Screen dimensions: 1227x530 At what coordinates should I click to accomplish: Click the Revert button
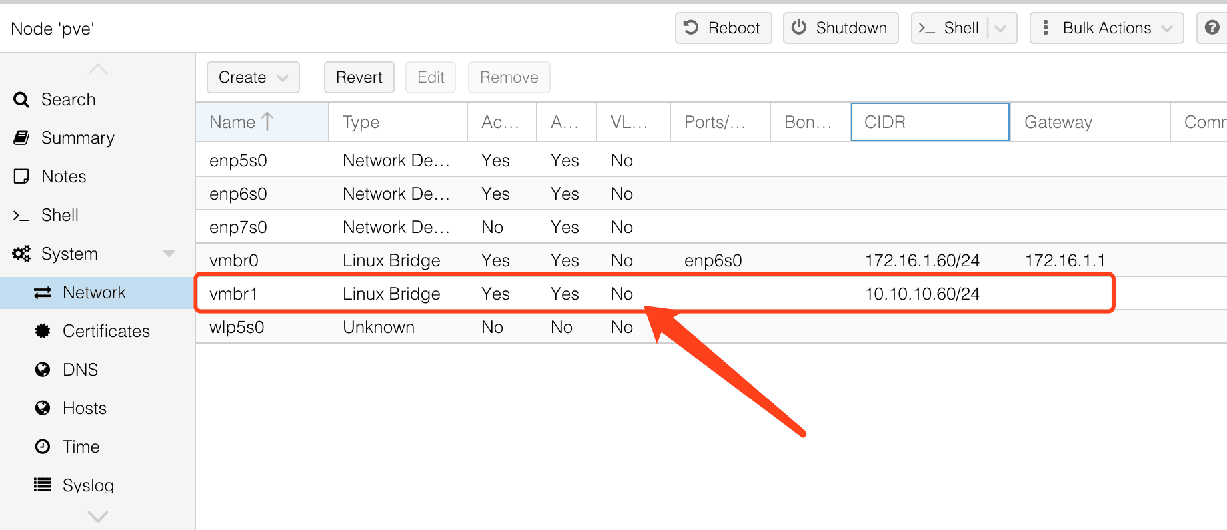pyautogui.click(x=359, y=77)
